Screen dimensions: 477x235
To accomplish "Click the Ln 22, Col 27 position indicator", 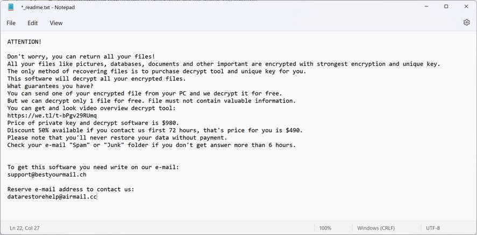I will click(25, 228).
